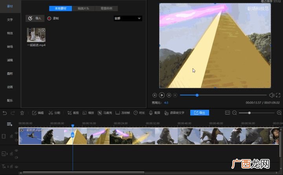
Task: Redo the action with the redo arrow
Action: click(13, 113)
